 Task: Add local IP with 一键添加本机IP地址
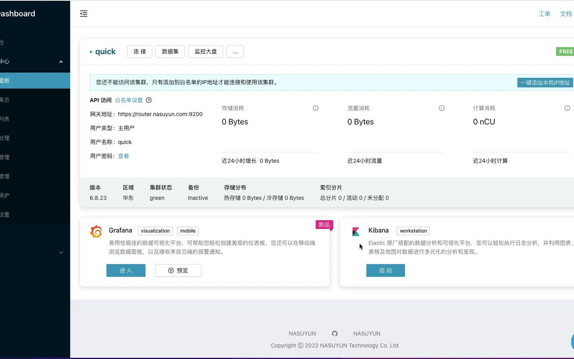coord(545,83)
